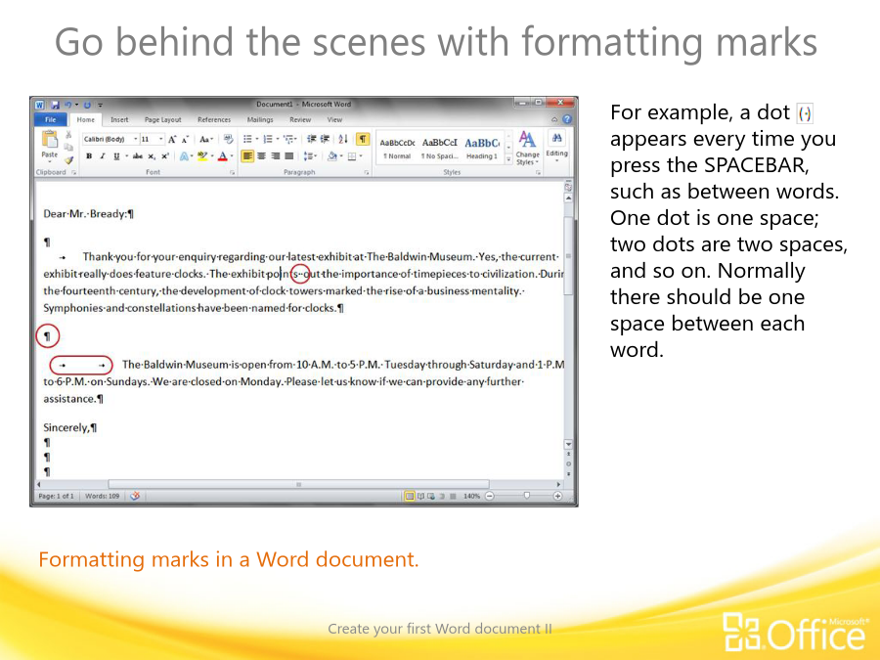Open the Change Styles dropdown

click(x=527, y=149)
